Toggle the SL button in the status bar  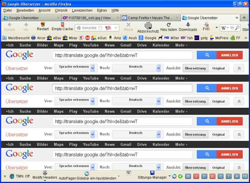coord(212,176)
